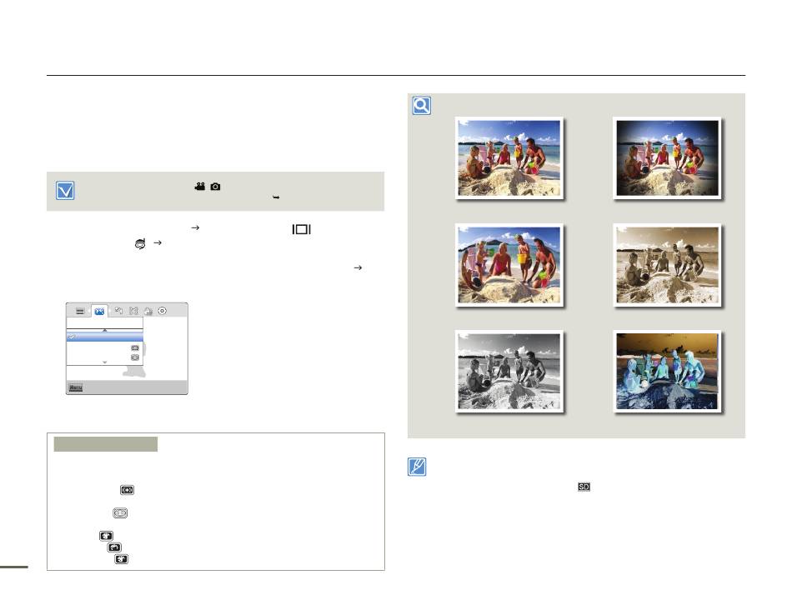Click the SD card icon

[x=584, y=487]
